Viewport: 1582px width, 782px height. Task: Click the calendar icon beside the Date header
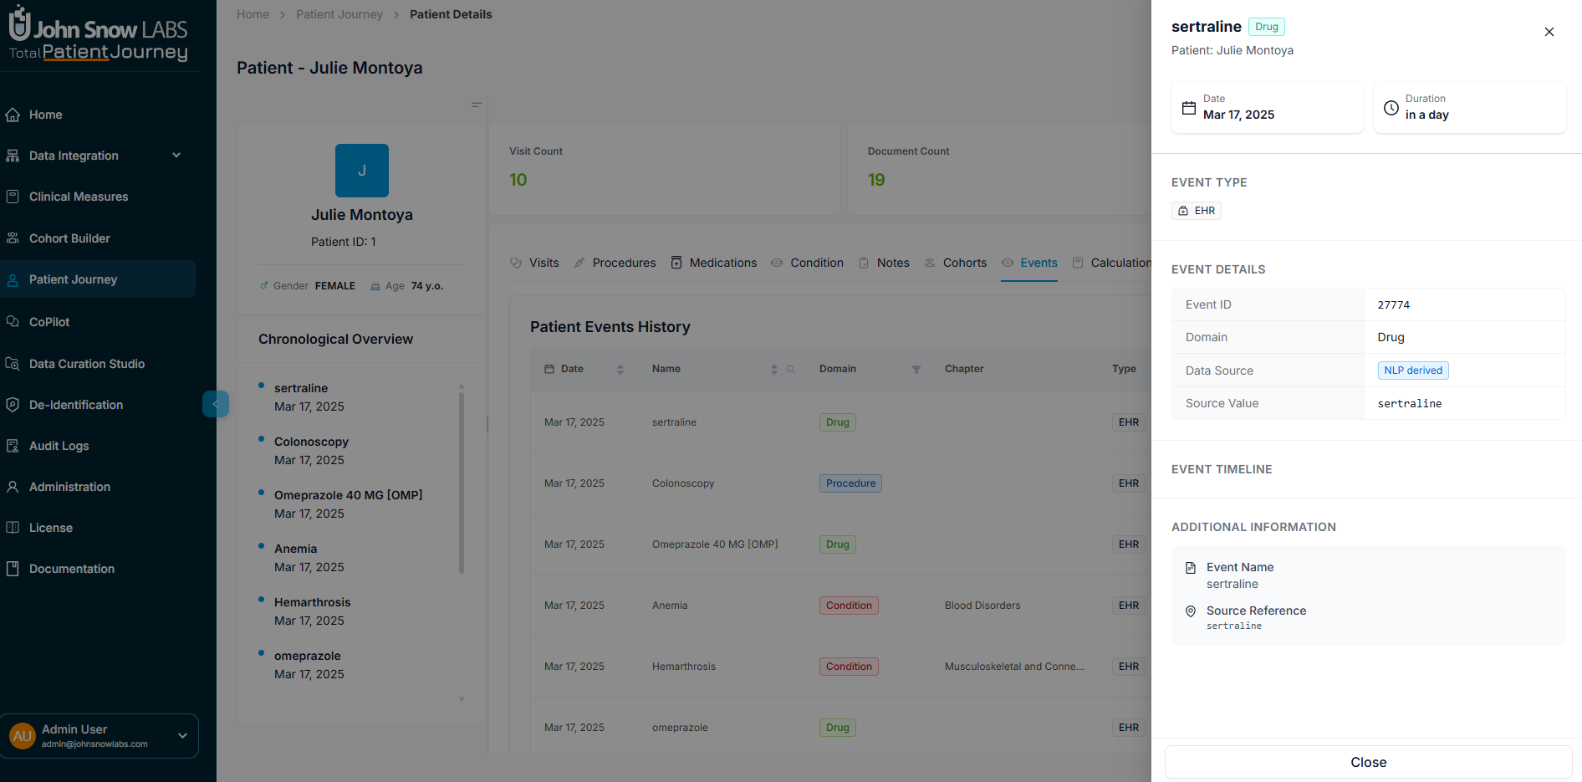pyautogui.click(x=549, y=368)
